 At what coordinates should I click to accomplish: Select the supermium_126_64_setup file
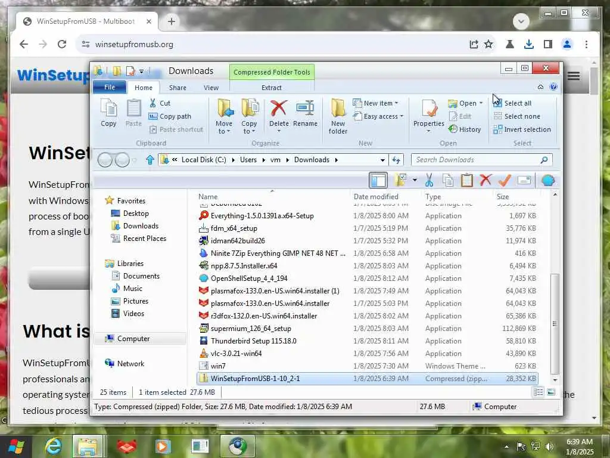pos(251,329)
